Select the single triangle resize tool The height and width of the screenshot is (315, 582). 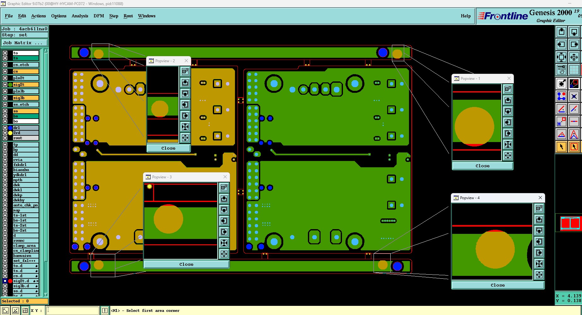(561, 134)
